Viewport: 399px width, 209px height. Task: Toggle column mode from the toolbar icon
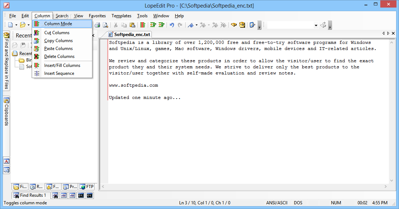(142, 25)
